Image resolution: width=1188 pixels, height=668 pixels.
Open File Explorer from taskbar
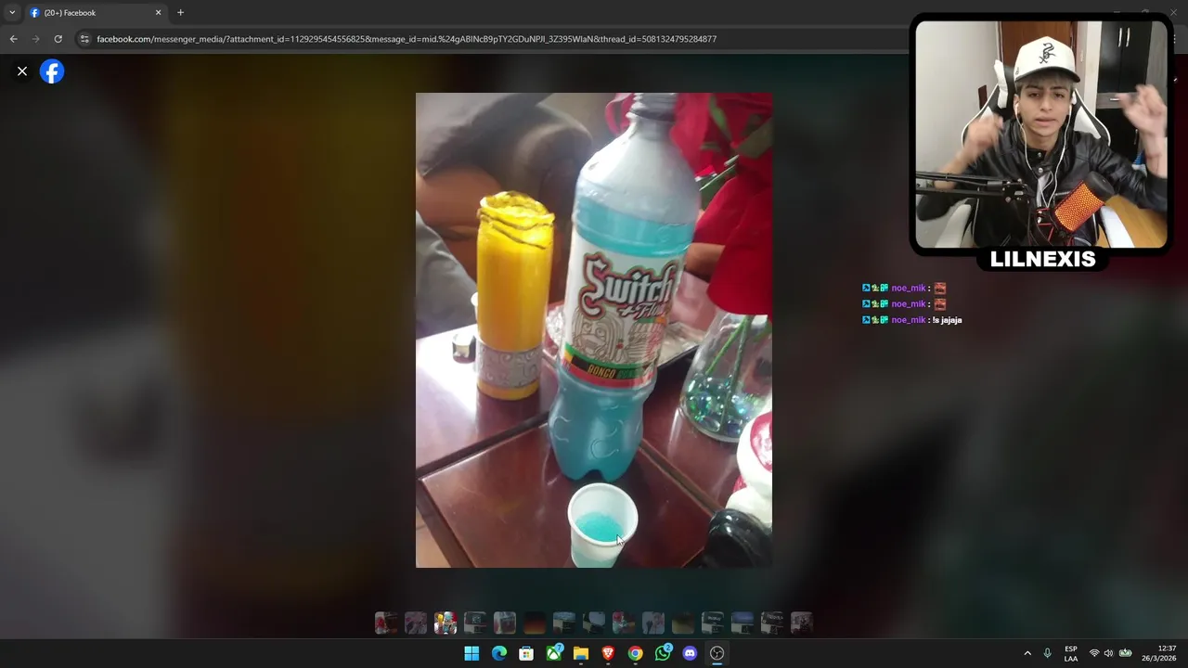pyautogui.click(x=581, y=653)
